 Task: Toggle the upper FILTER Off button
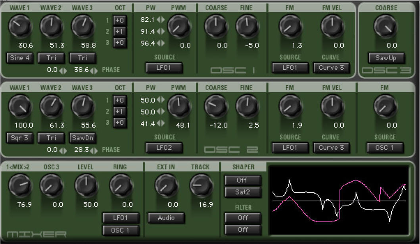(242, 218)
